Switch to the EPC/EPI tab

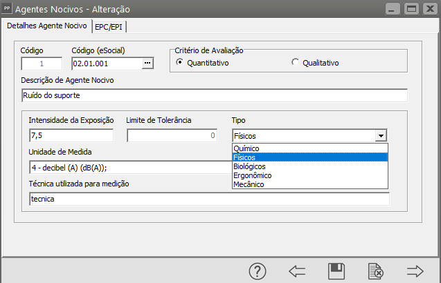click(110, 26)
